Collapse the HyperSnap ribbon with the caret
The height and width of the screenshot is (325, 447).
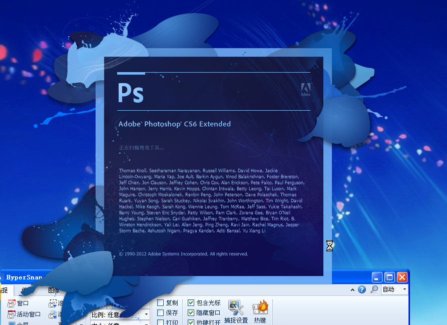(352, 290)
